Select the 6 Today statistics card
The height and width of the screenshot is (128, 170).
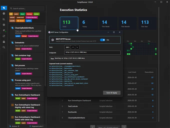pyautogui.click(x=89, y=23)
